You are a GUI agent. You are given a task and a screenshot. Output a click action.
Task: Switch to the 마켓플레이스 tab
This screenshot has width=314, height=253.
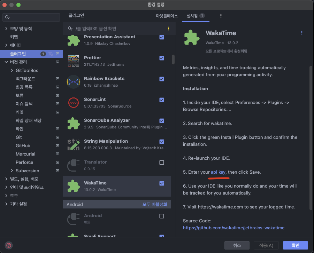point(167,16)
